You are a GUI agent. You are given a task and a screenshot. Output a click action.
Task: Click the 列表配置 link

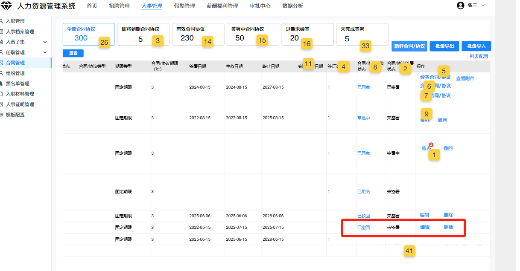(479, 56)
